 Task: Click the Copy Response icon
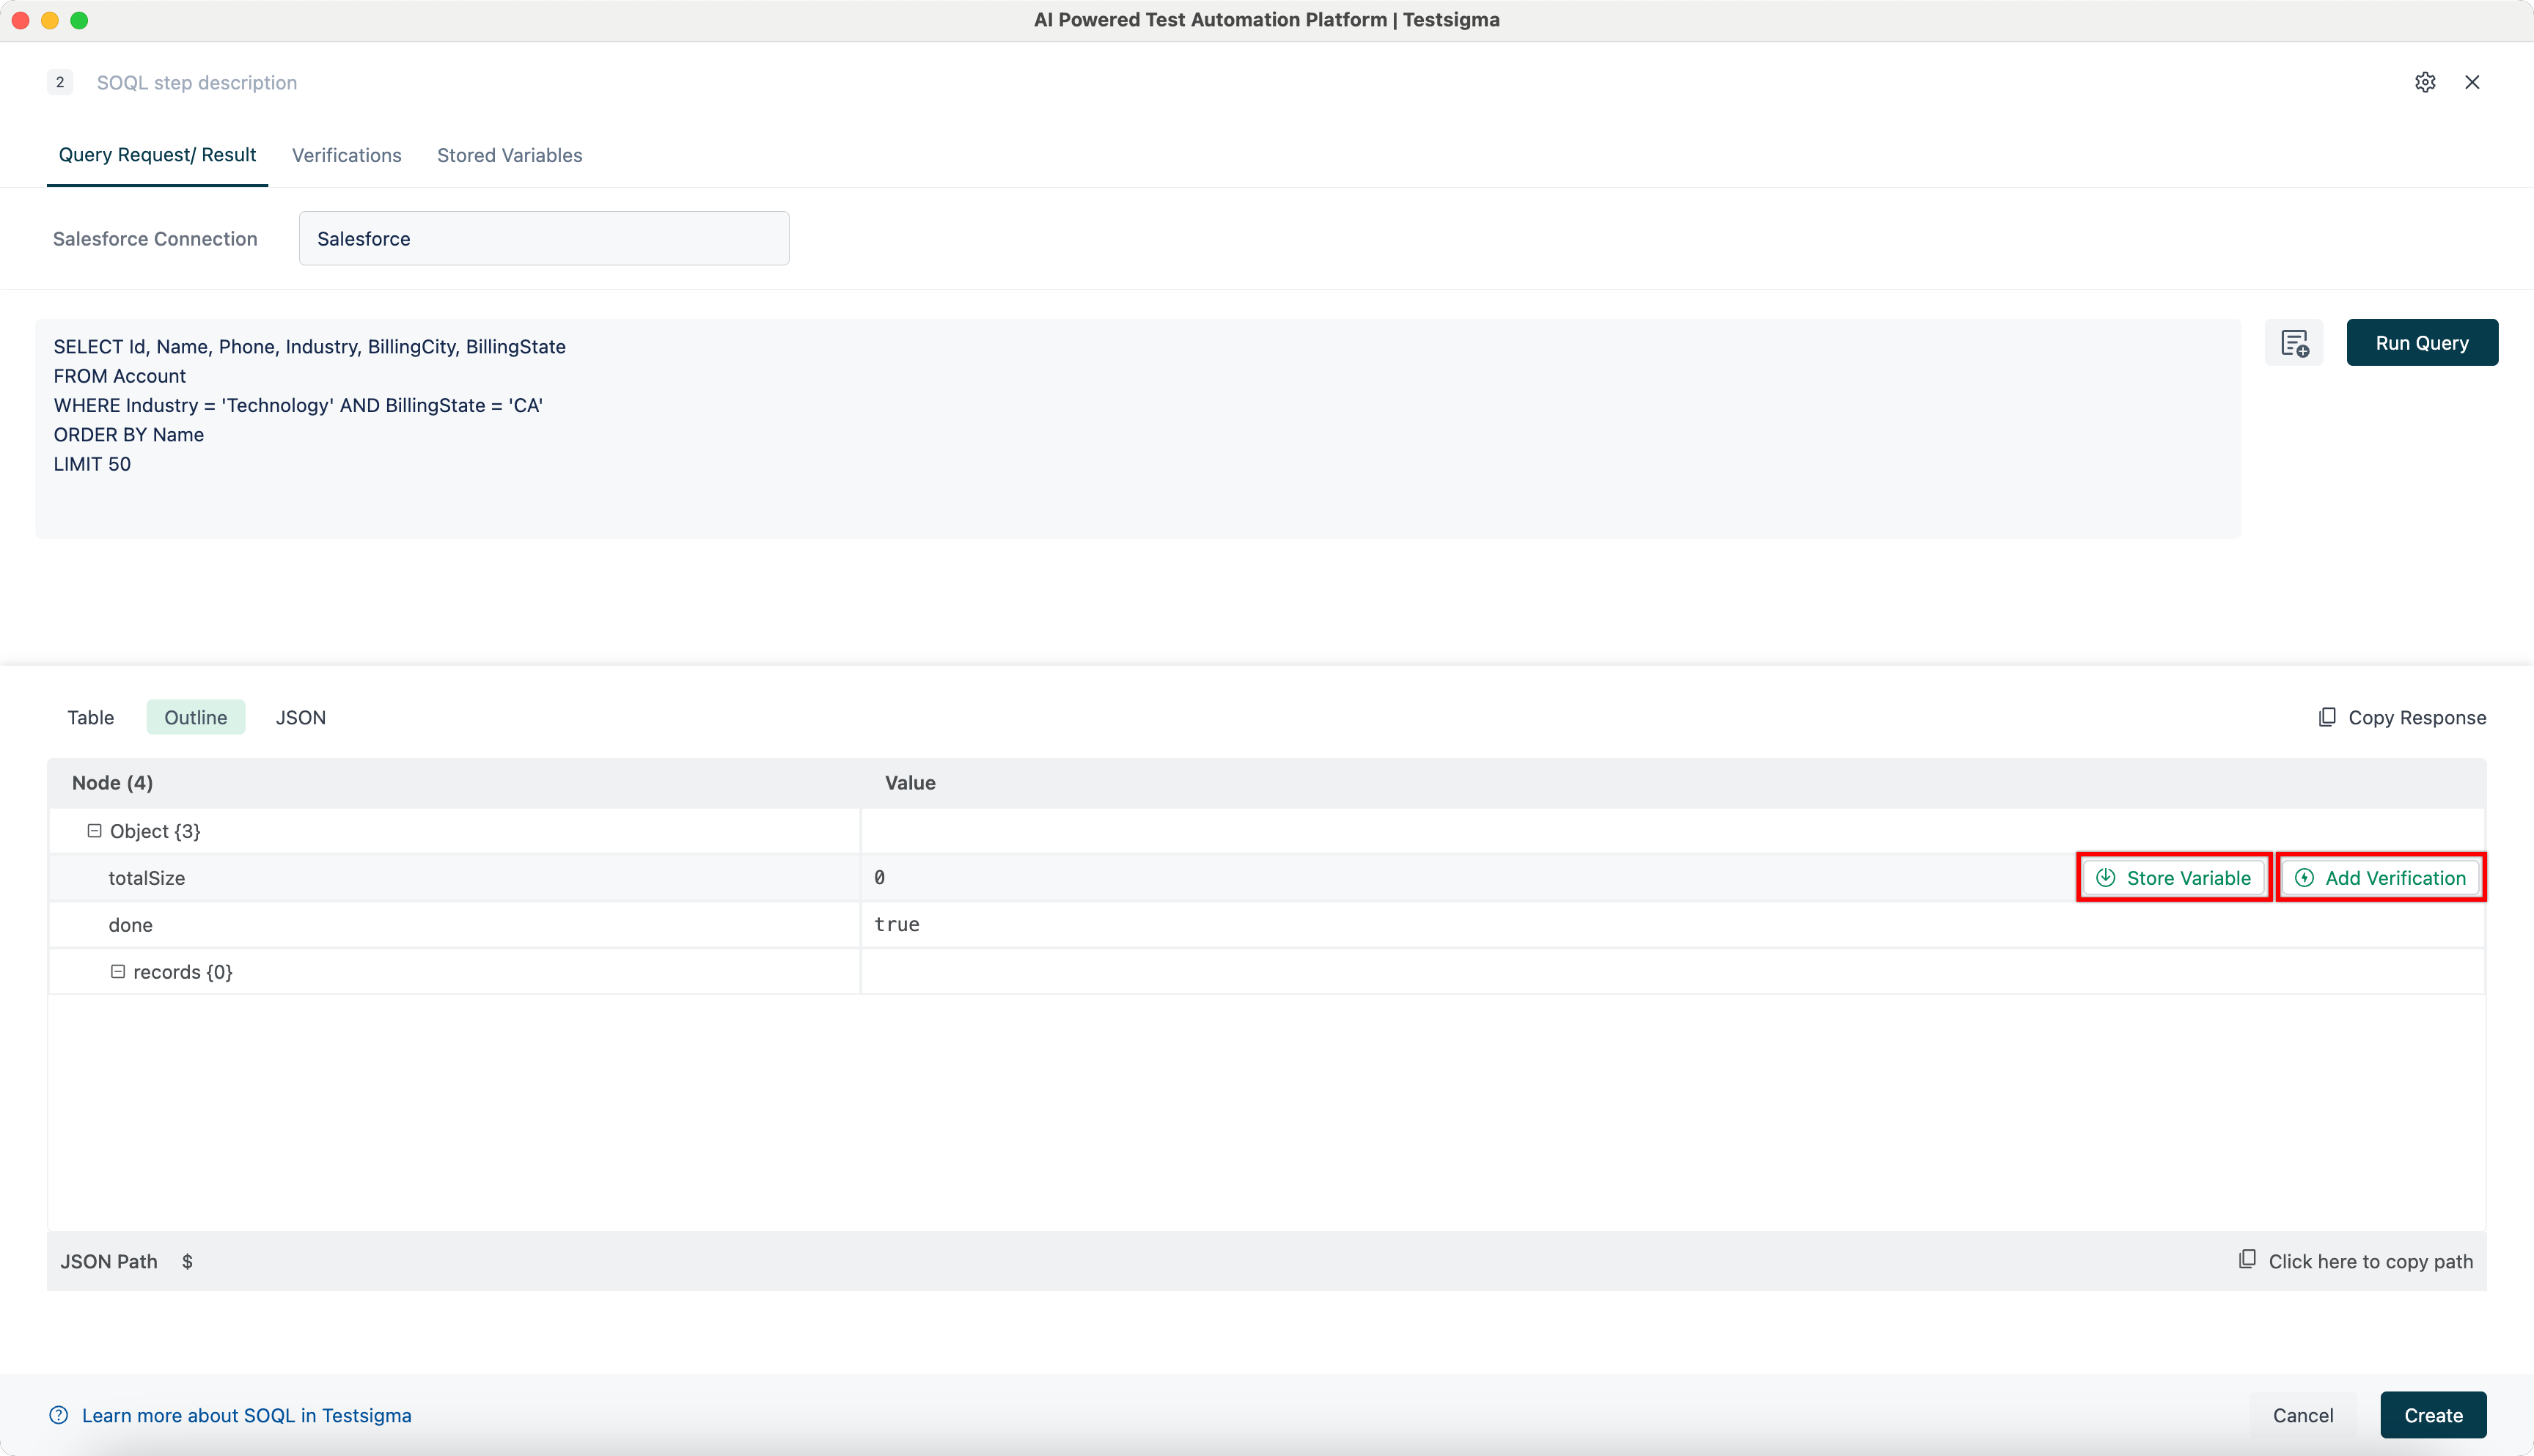tap(2327, 717)
